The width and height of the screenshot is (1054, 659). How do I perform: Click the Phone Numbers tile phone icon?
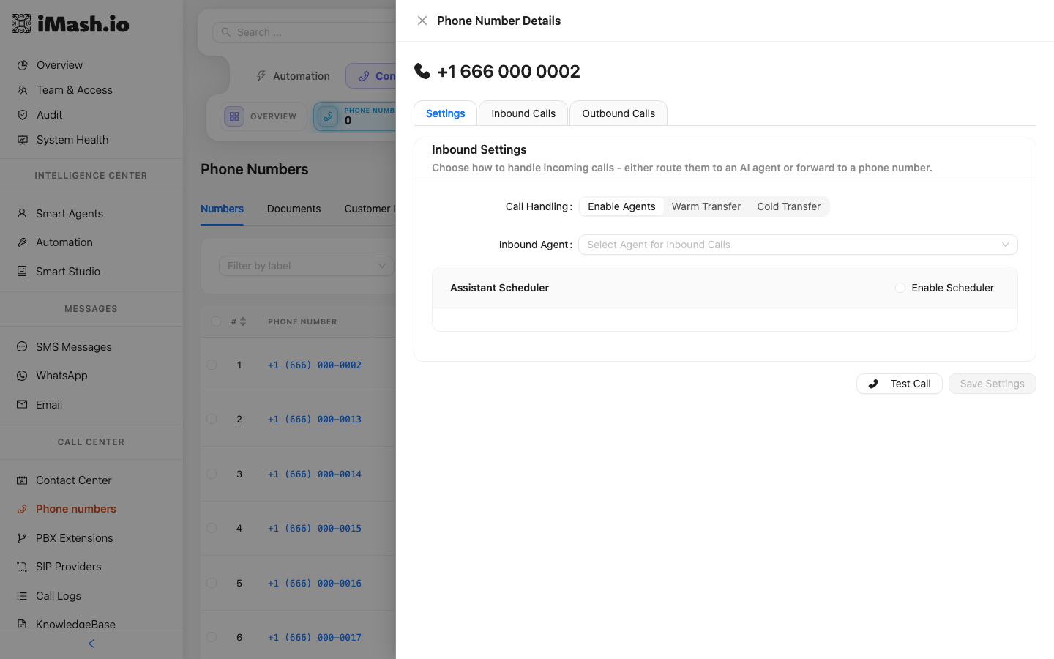click(x=328, y=116)
